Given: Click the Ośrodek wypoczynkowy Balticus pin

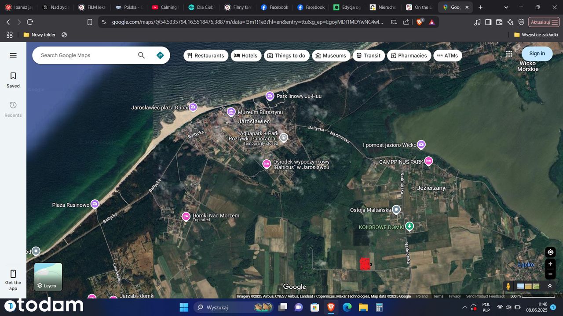Looking at the screenshot, I should click(267, 164).
